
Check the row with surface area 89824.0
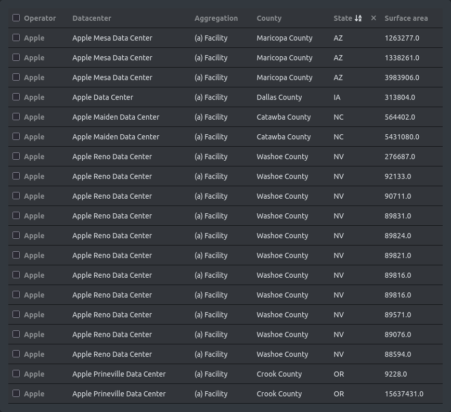[16, 235]
